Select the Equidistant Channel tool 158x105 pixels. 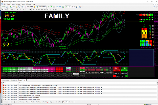[17, 9]
